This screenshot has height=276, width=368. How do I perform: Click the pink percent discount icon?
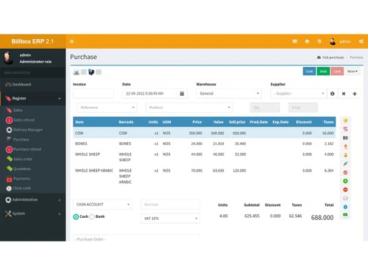345,129
